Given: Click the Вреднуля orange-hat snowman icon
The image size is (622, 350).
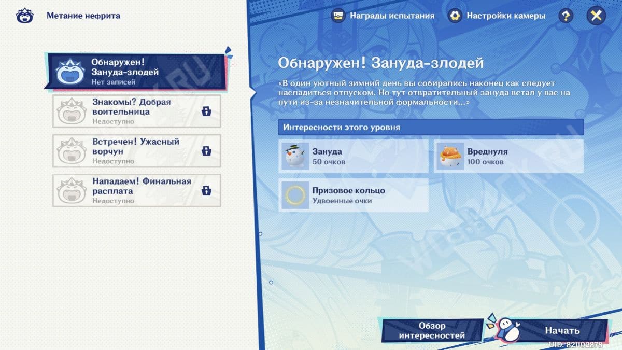Looking at the screenshot, I should [x=451, y=156].
